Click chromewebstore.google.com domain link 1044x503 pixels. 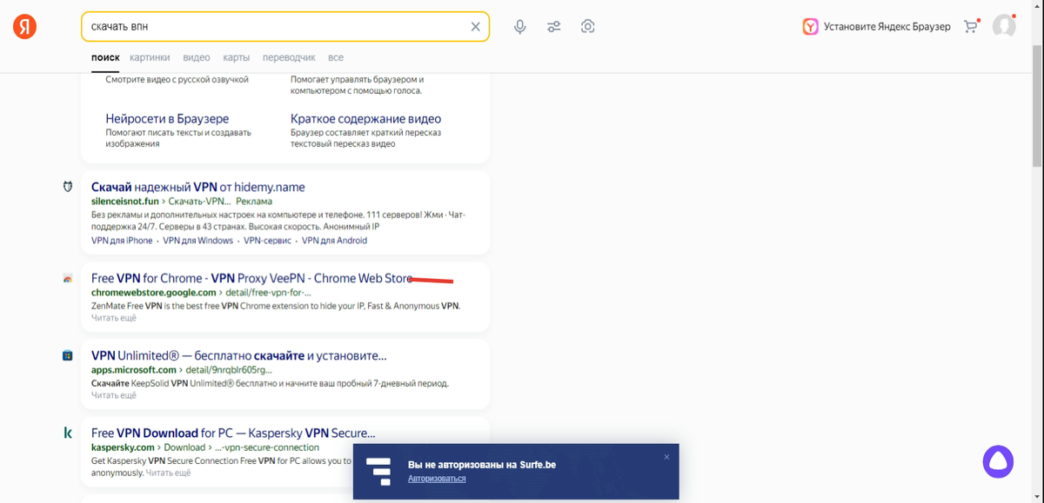(x=154, y=293)
